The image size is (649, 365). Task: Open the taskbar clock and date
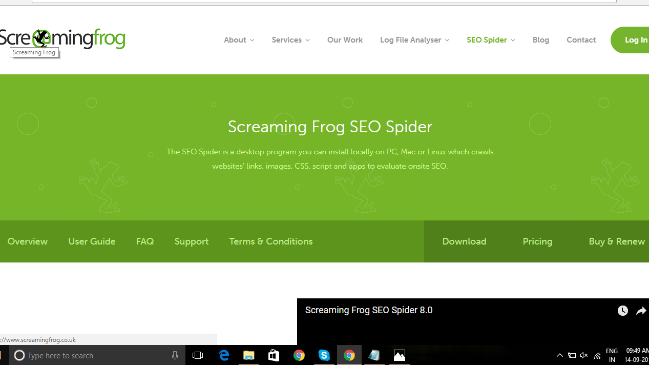[x=637, y=355]
